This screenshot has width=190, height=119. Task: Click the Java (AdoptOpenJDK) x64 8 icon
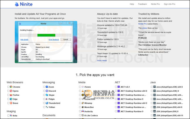[155, 87]
